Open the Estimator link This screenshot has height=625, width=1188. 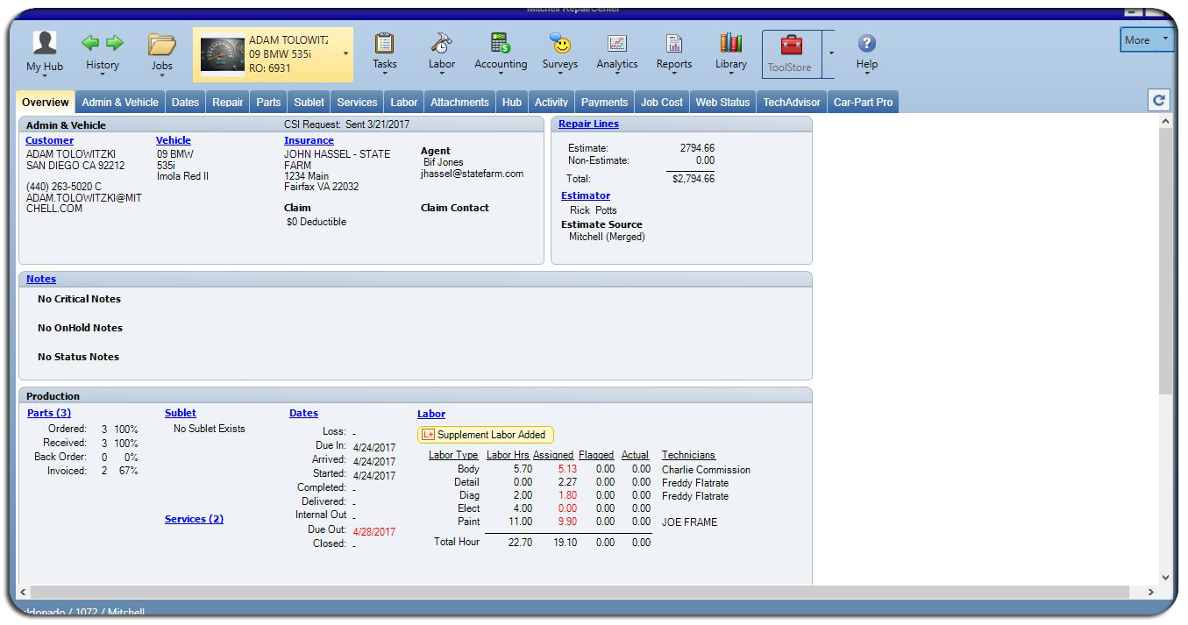point(586,195)
